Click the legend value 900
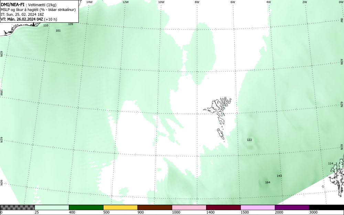 click(x=141, y=212)
